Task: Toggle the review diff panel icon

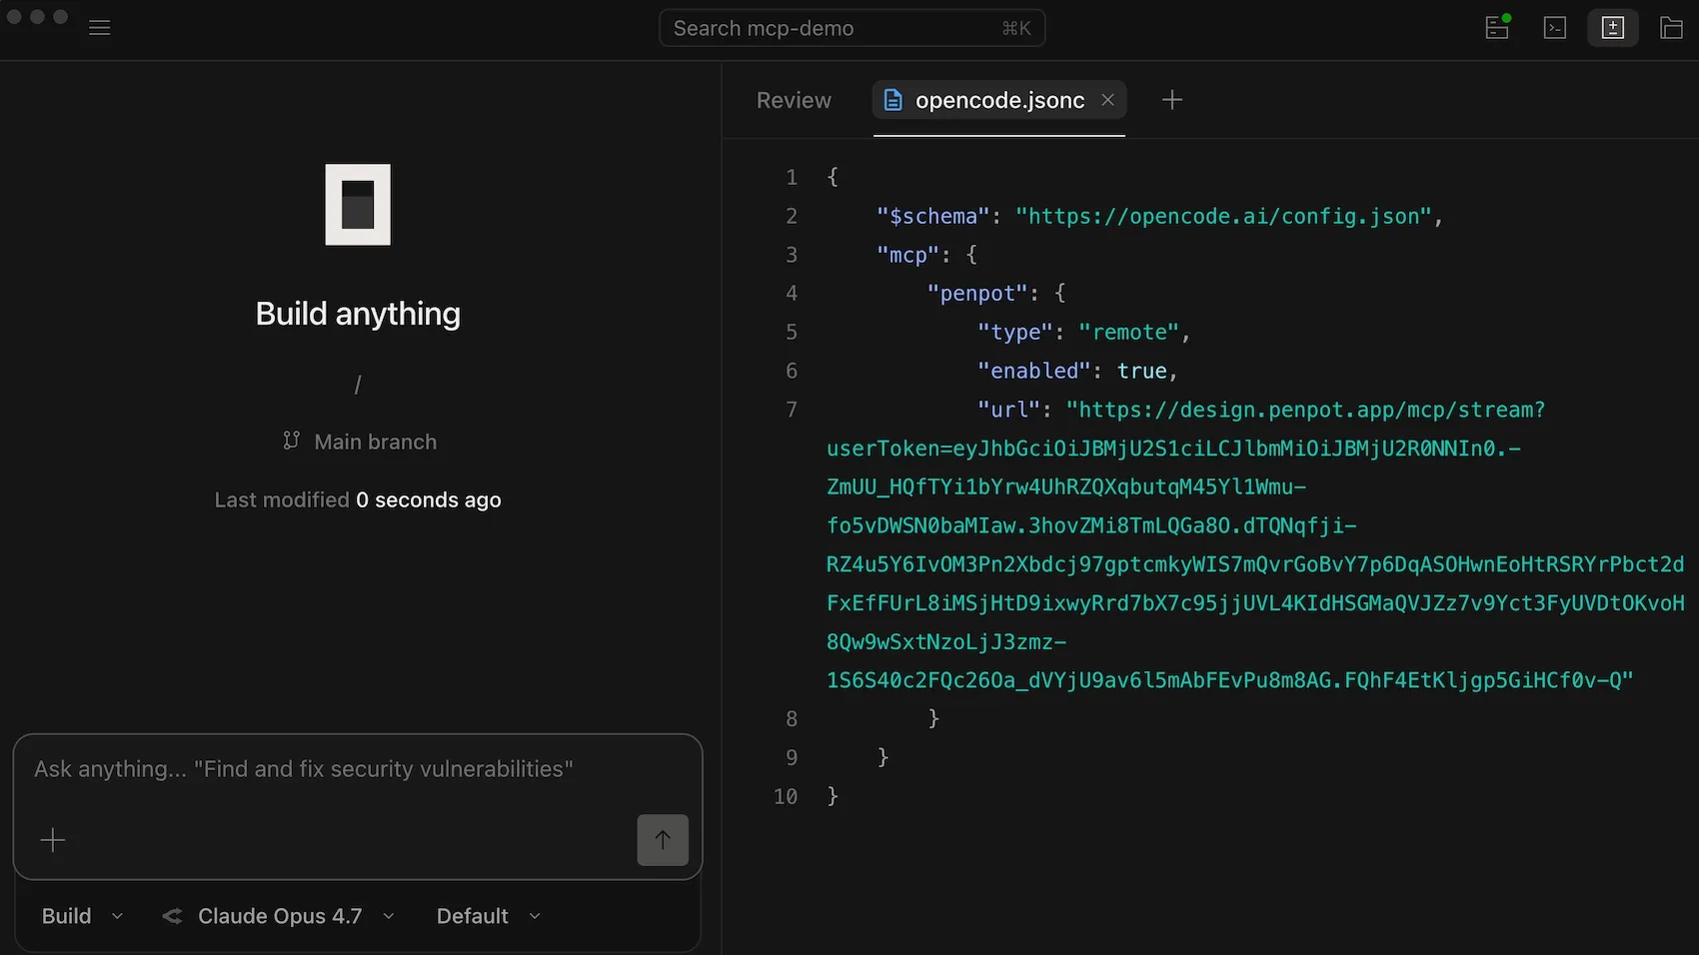Action: pos(1613,28)
